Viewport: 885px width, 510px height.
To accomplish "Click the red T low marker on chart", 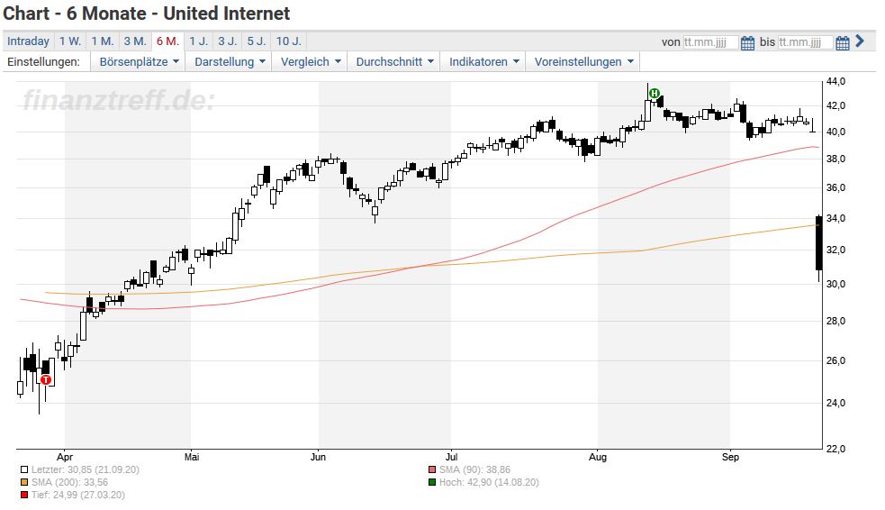I will (46, 380).
